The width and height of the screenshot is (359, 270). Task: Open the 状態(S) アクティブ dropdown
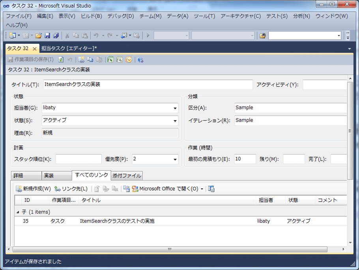point(175,121)
